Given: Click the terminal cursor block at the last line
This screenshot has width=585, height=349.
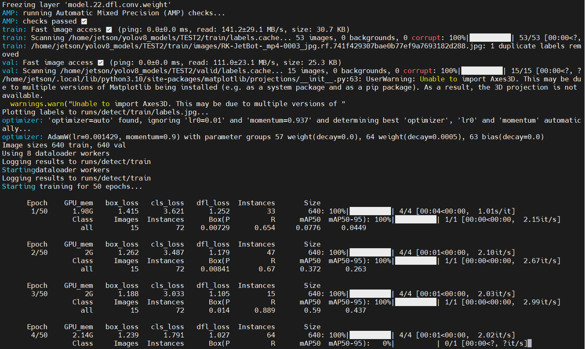Looking at the screenshot, I should click(530, 344).
